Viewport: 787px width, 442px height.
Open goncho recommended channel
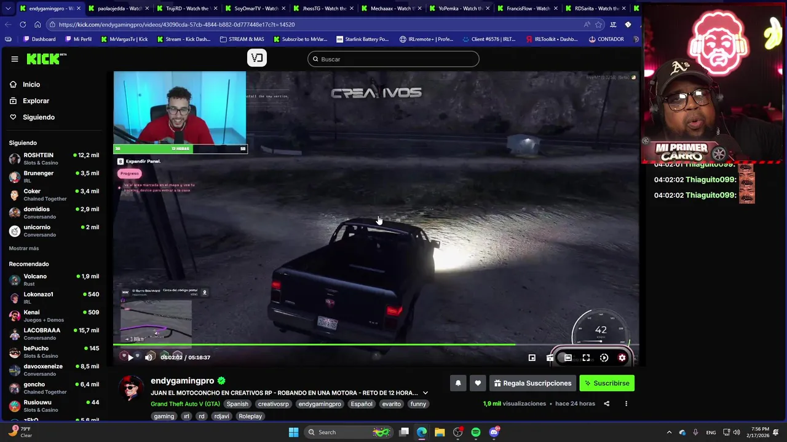click(x=54, y=388)
